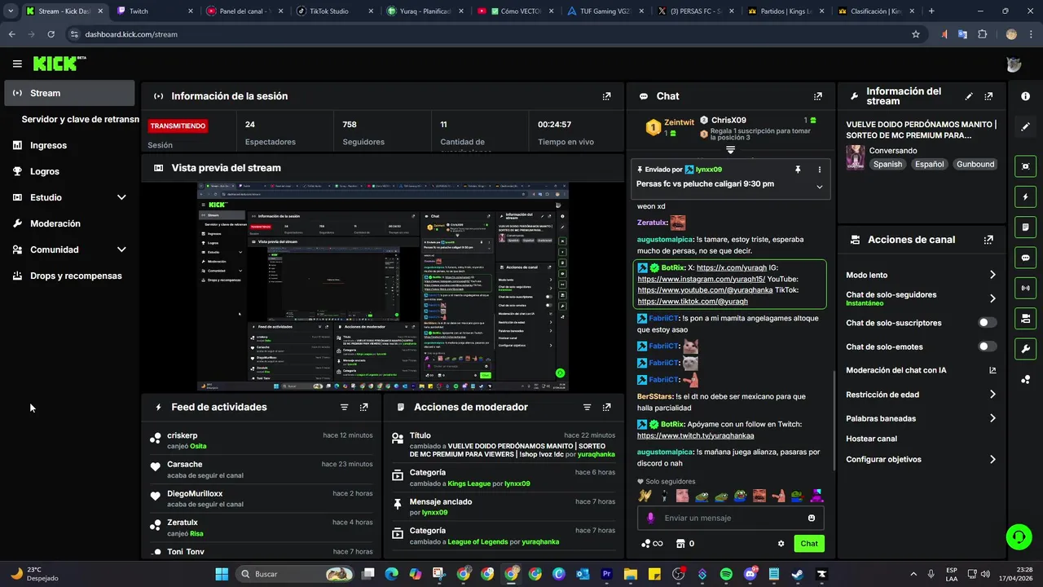This screenshot has width=1043, height=587.
Task: Open Configurar objetivos options arrow
Action: [992, 460]
